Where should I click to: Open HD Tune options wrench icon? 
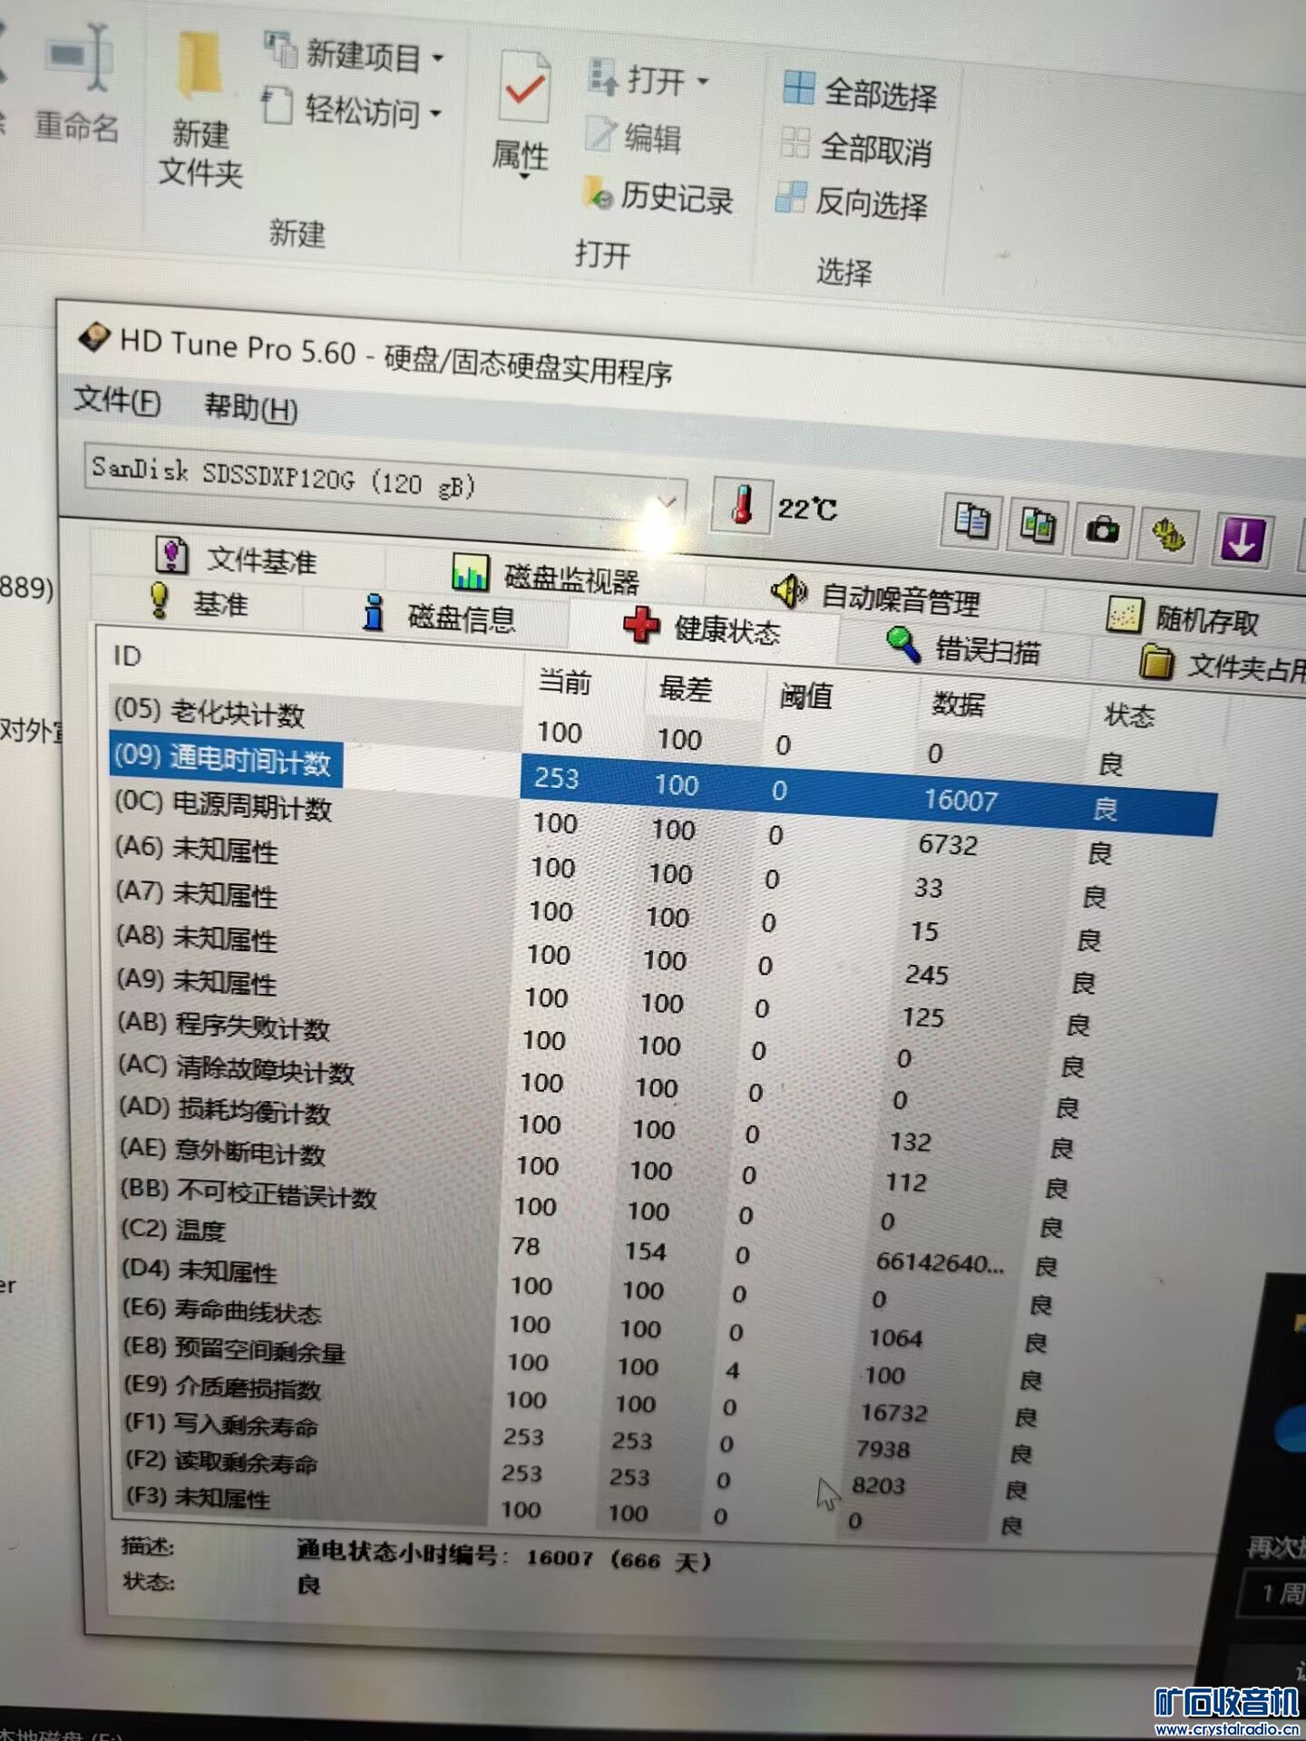tap(1168, 535)
